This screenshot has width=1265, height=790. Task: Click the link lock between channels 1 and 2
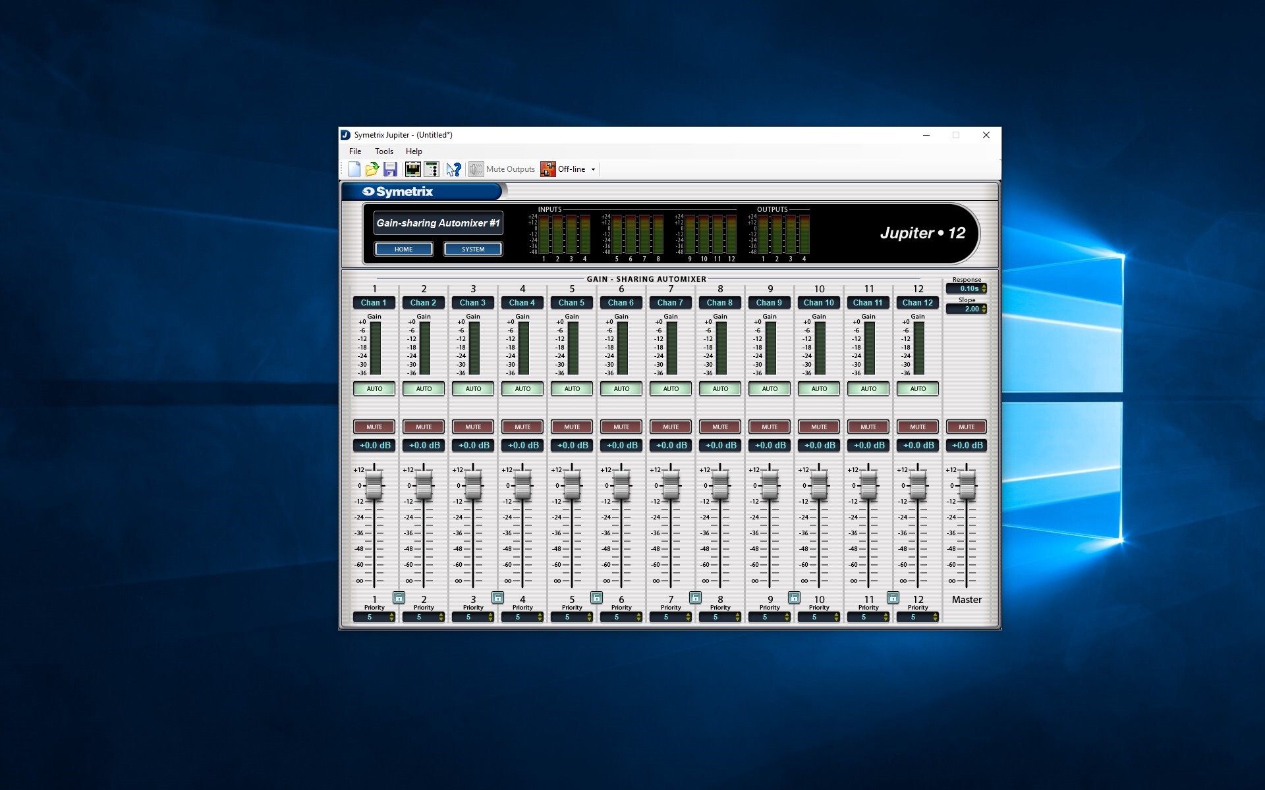pyautogui.click(x=399, y=597)
